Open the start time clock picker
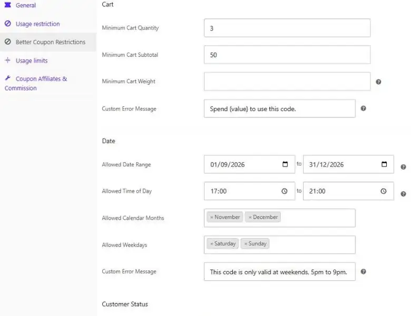Screen dimensions: 411x316 (x=285, y=191)
